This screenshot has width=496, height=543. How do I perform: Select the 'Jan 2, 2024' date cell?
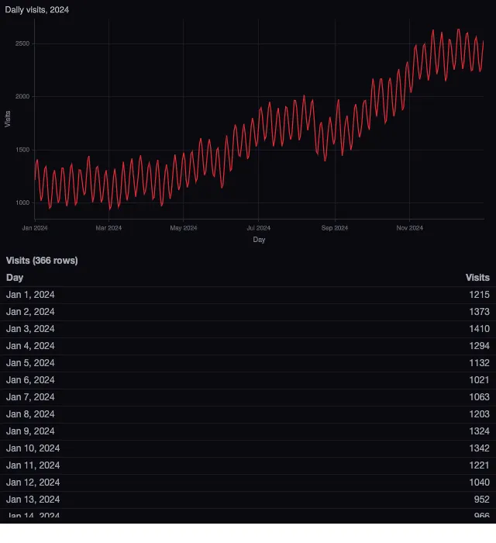click(x=30, y=312)
